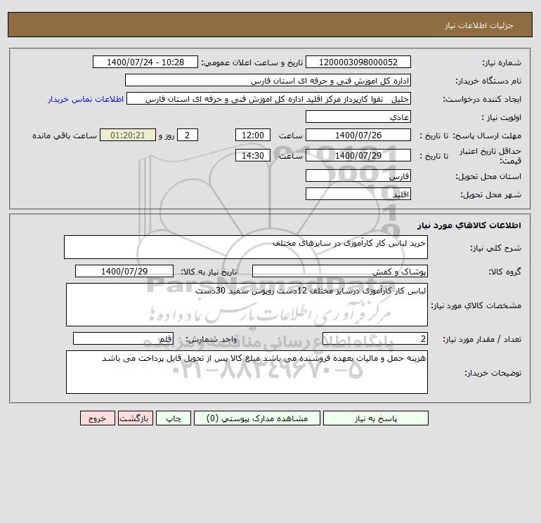
Task: Click the unit of count field قلم
Action: (123, 338)
